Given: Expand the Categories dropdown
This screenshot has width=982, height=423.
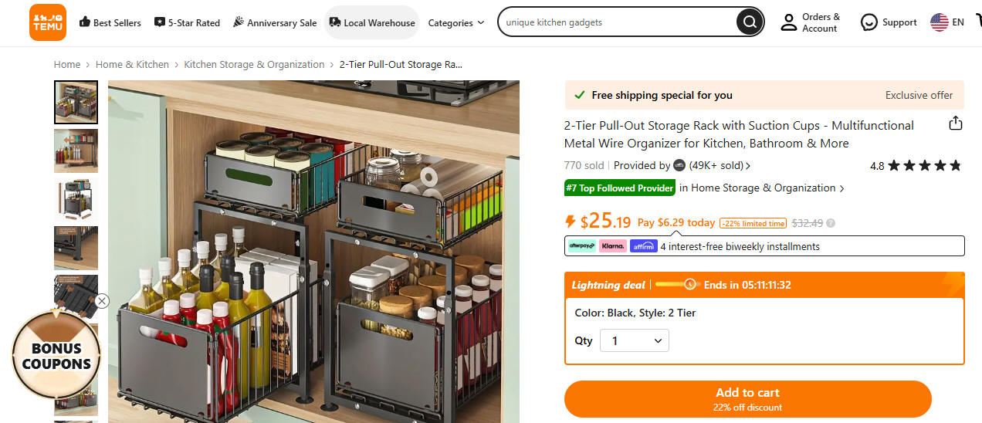Looking at the screenshot, I should (456, 22).
